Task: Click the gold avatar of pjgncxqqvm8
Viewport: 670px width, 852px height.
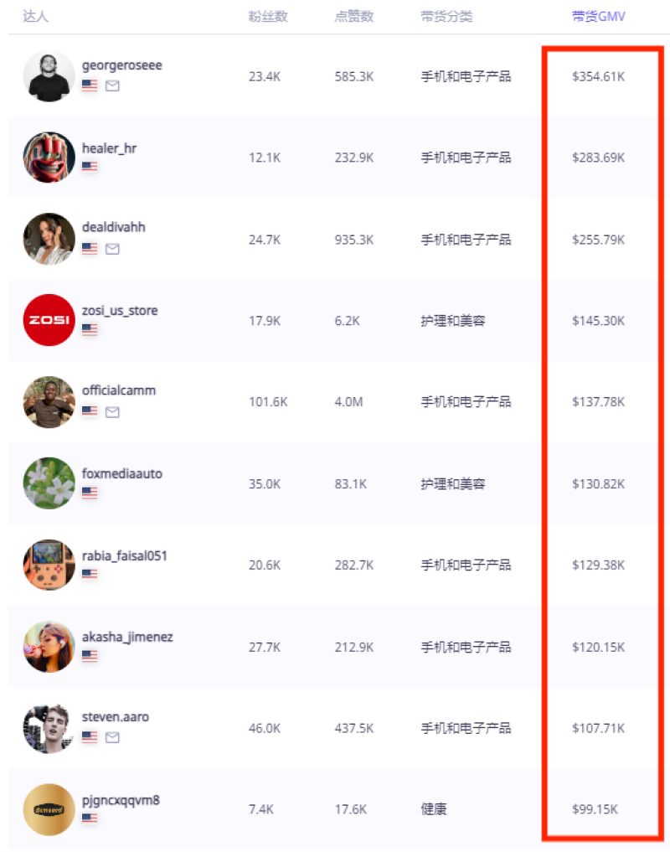Action: (49, 809)
